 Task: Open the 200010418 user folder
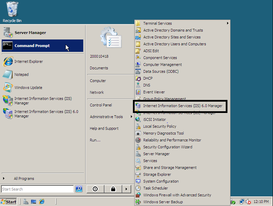pyautogui.click(x=99, y=56)
